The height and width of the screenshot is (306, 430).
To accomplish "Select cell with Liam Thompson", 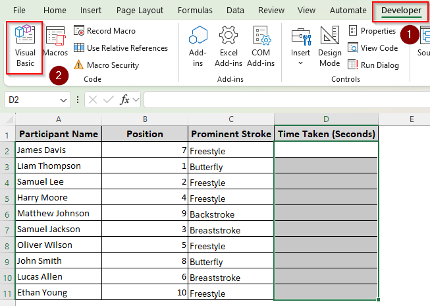I will click(x=59, y=166).
